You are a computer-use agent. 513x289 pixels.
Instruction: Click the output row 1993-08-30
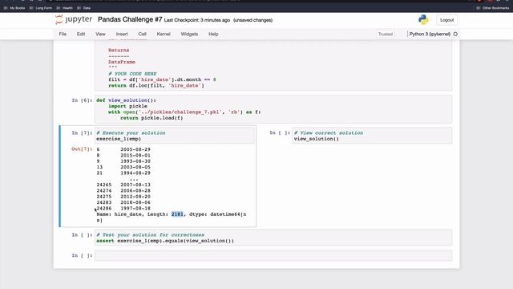(123, 161)
